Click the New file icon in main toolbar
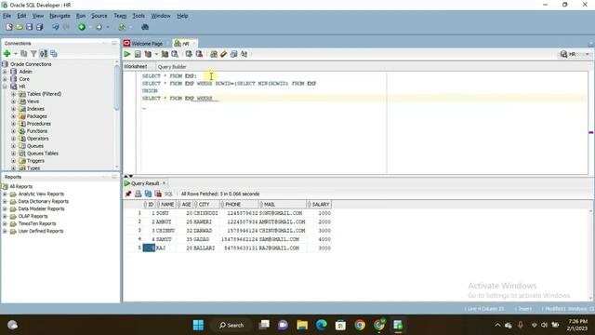 click(x=9, y=27)
